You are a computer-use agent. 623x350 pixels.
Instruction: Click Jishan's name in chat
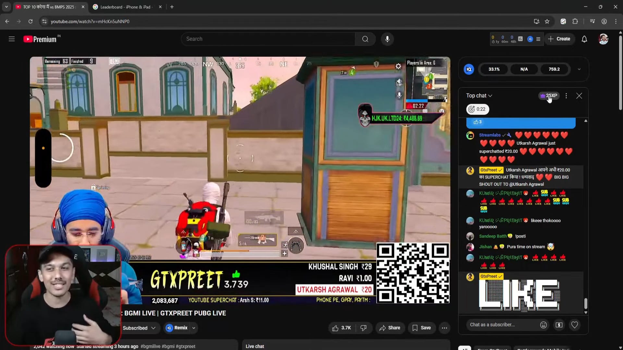point(485,247)
